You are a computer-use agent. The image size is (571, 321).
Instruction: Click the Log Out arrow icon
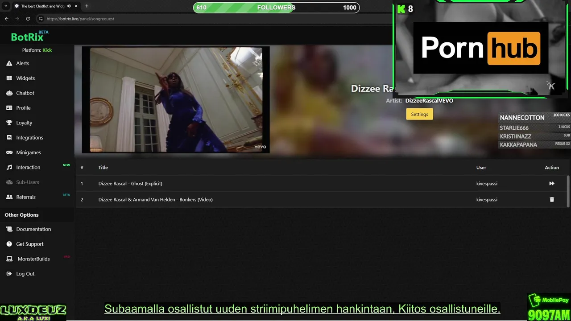pyautogui.click(x=9, y=274)
